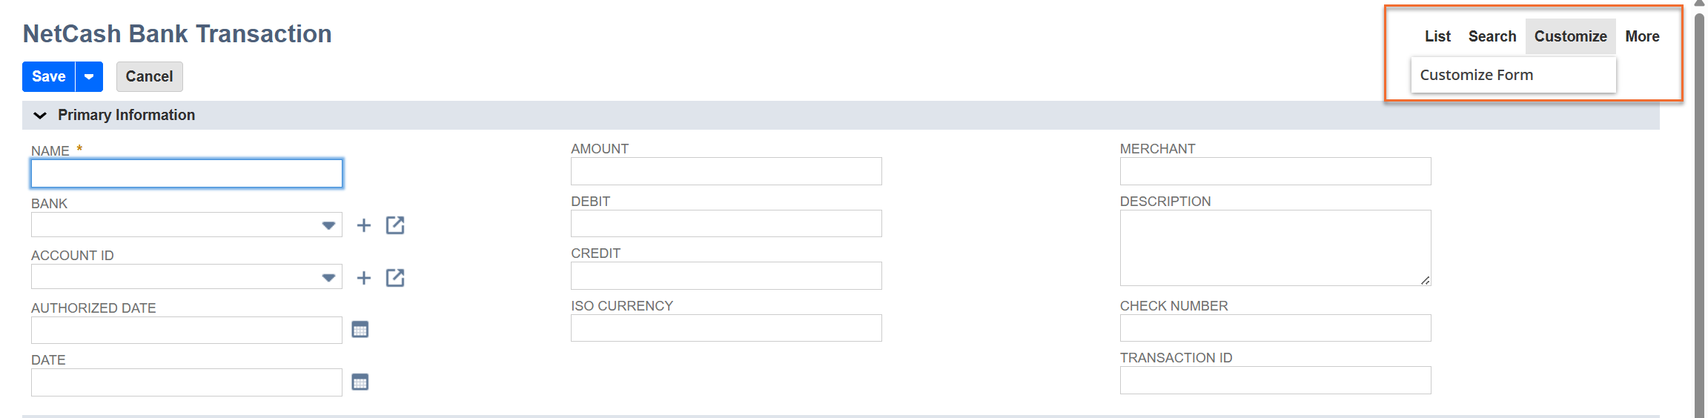Click the plus icon next to Account ID

363,278
